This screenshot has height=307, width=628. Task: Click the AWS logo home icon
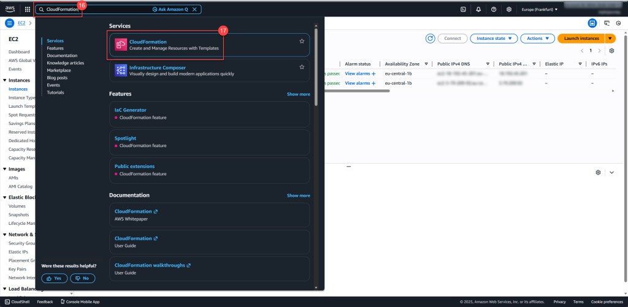[x=10, y=9]
